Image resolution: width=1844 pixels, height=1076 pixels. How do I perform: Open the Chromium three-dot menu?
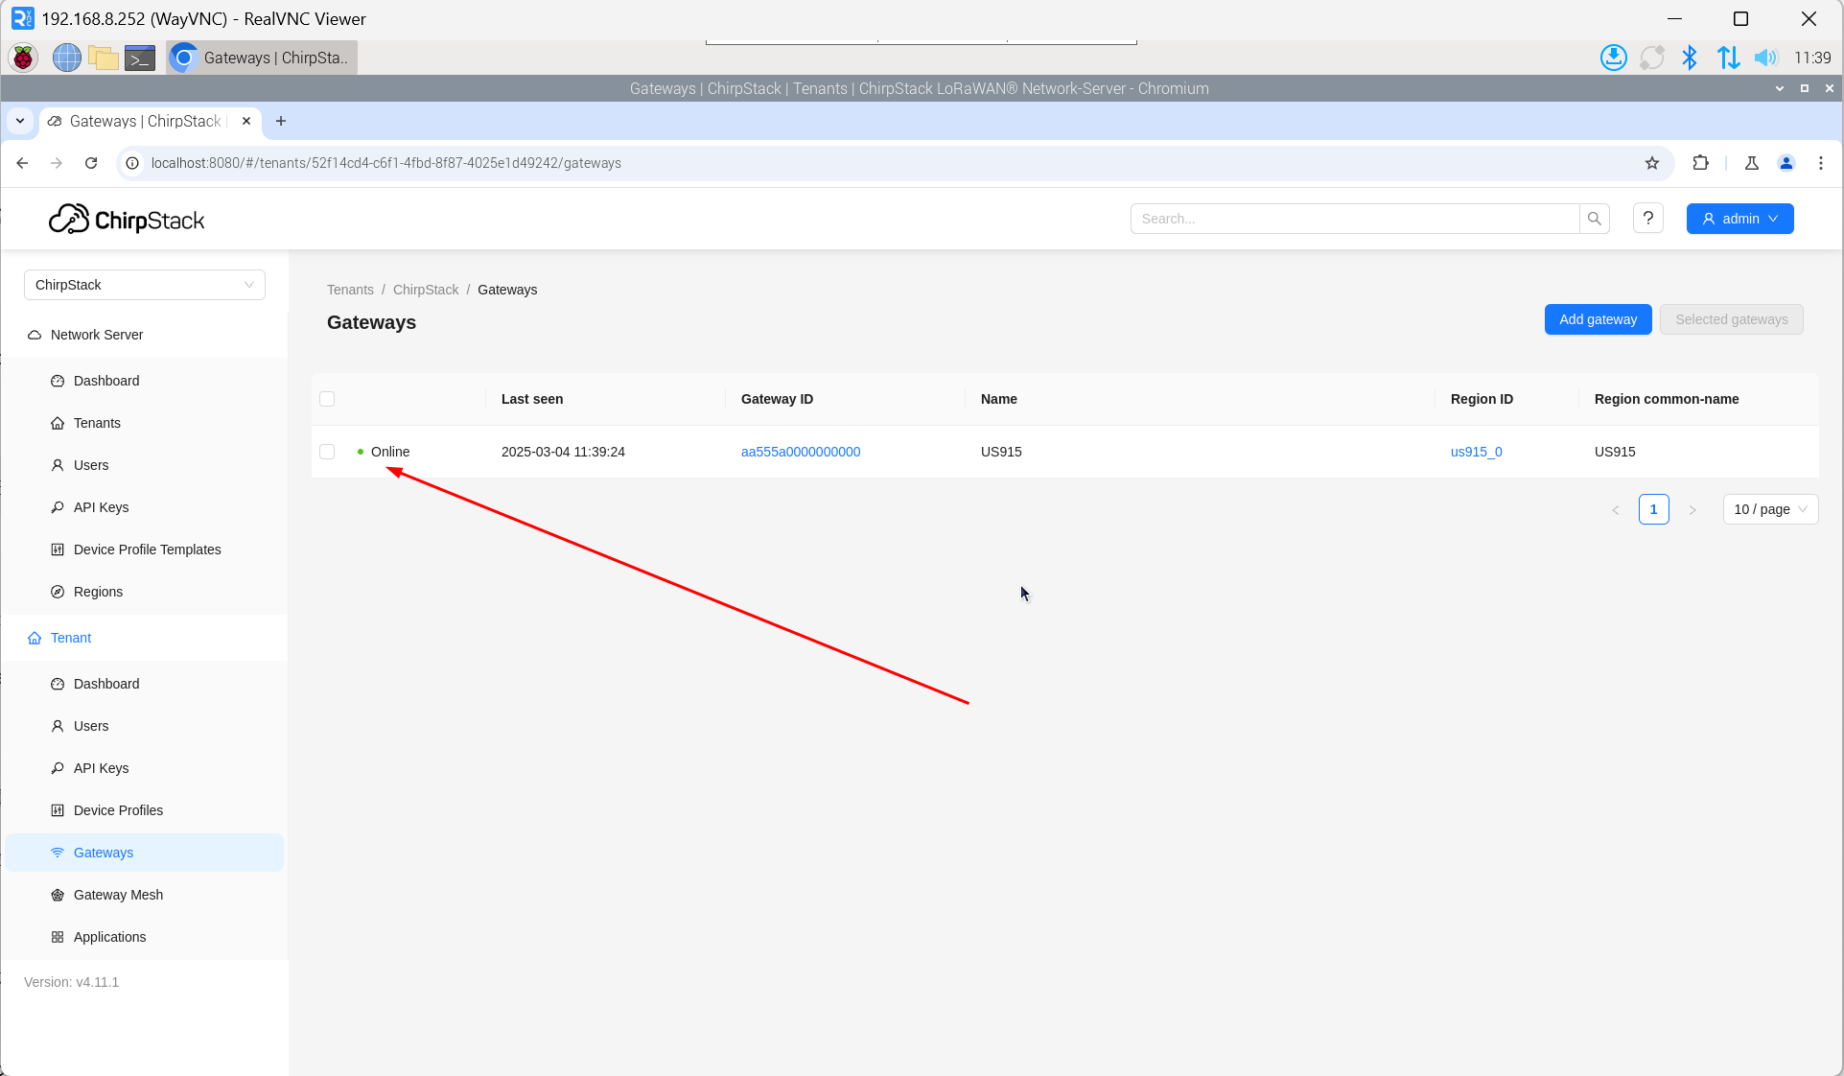[1820, 163]
